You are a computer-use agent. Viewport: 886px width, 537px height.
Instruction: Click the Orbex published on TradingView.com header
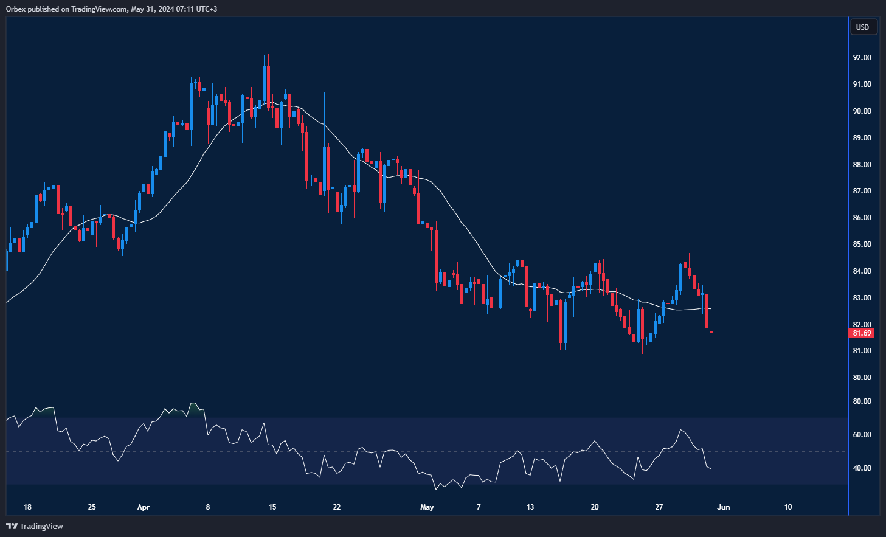(x=111, y=9)
